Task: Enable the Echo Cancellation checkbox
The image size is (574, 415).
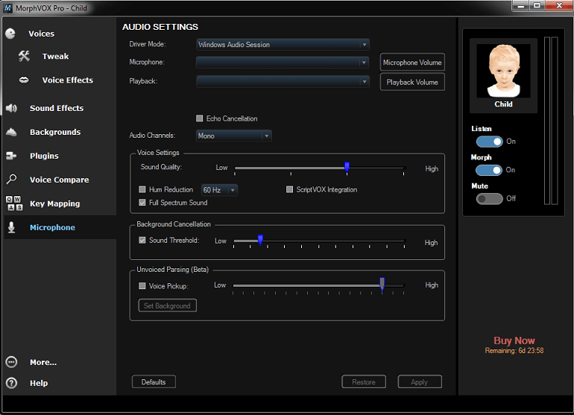Action: pyautogui.click(x=200, y=118)
